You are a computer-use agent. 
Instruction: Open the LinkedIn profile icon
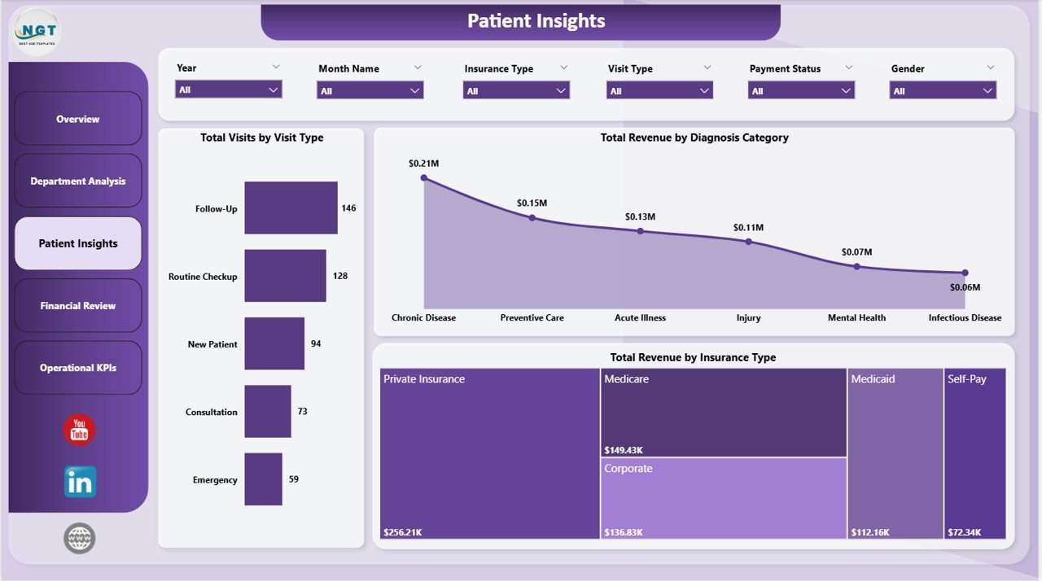[78, 481]
